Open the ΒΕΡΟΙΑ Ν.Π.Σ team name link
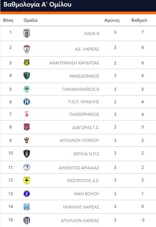Viewport: 156px width, 227px height. [86, 154]
